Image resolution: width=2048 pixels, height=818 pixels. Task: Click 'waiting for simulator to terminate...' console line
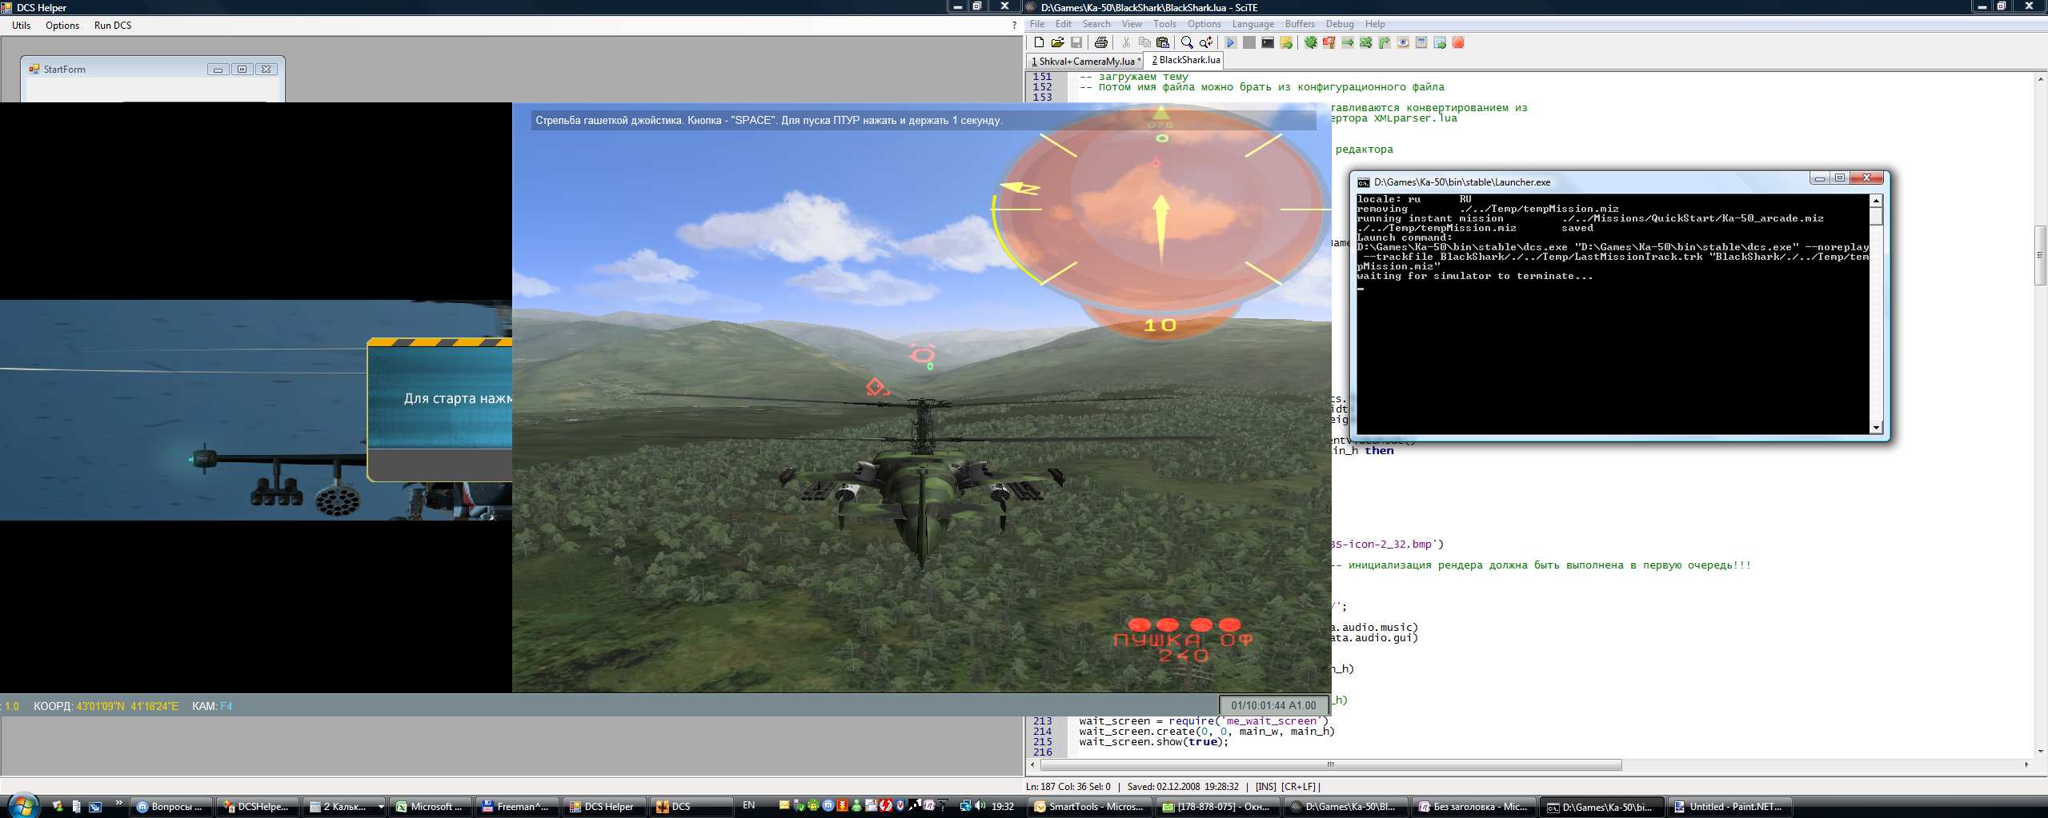tap(1475, 276)
